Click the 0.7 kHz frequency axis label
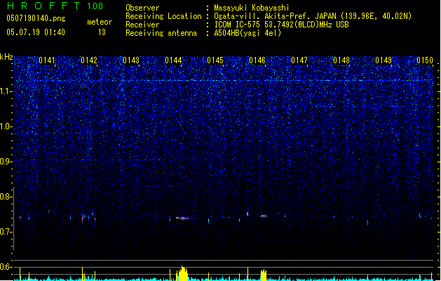This screenshot has height=281, width=441. click(x=6, y=232)
